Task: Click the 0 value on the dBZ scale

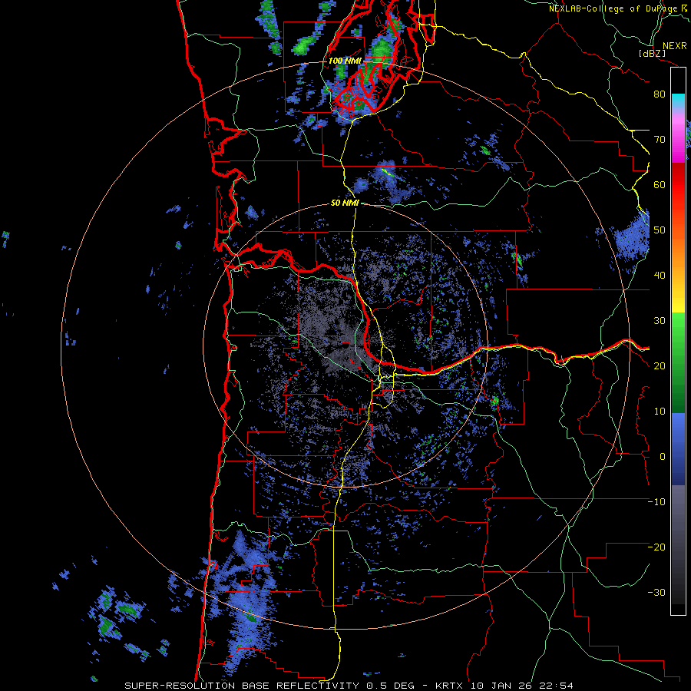Action: tap(663, 457)
